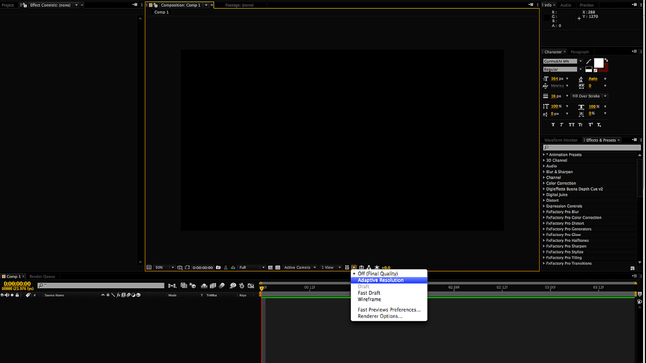Viewport: 646px width, 363px height.
Task: Reset exposure icon in viewer
Action: [377, 267]
